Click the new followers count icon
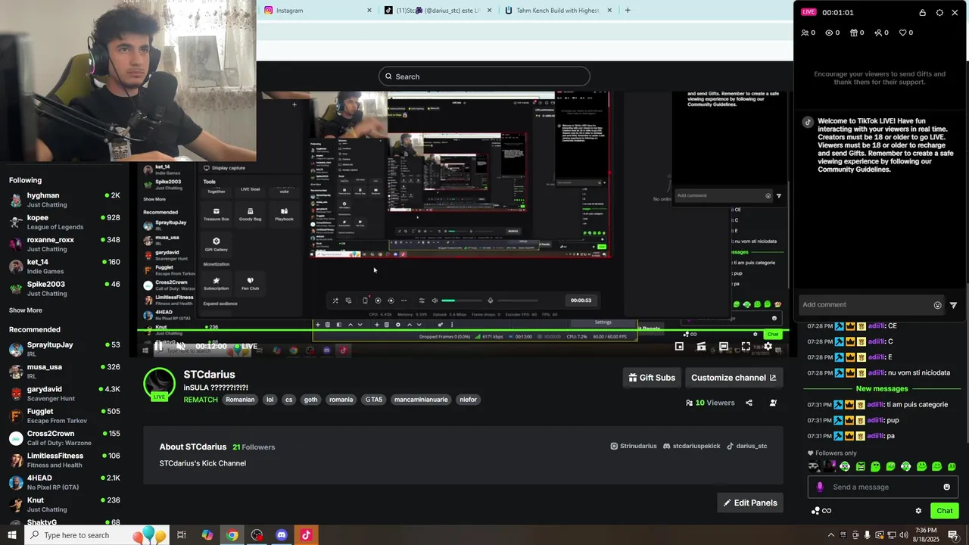This screenshot has width=969, height=545. point(878,33)
